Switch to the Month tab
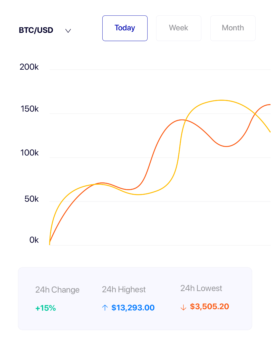This screenshot has height=352, width=271. pyautogui.click(x=233, y=28)
